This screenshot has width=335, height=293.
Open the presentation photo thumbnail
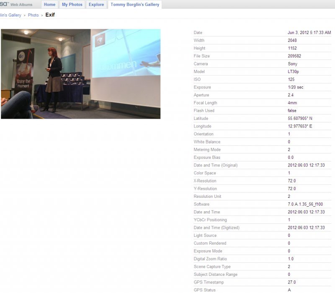tap(80, 74)
